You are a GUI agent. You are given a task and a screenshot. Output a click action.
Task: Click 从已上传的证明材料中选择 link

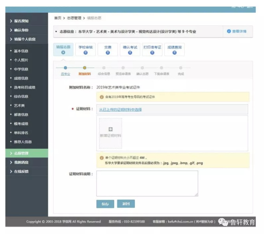(x=120, y=110)
